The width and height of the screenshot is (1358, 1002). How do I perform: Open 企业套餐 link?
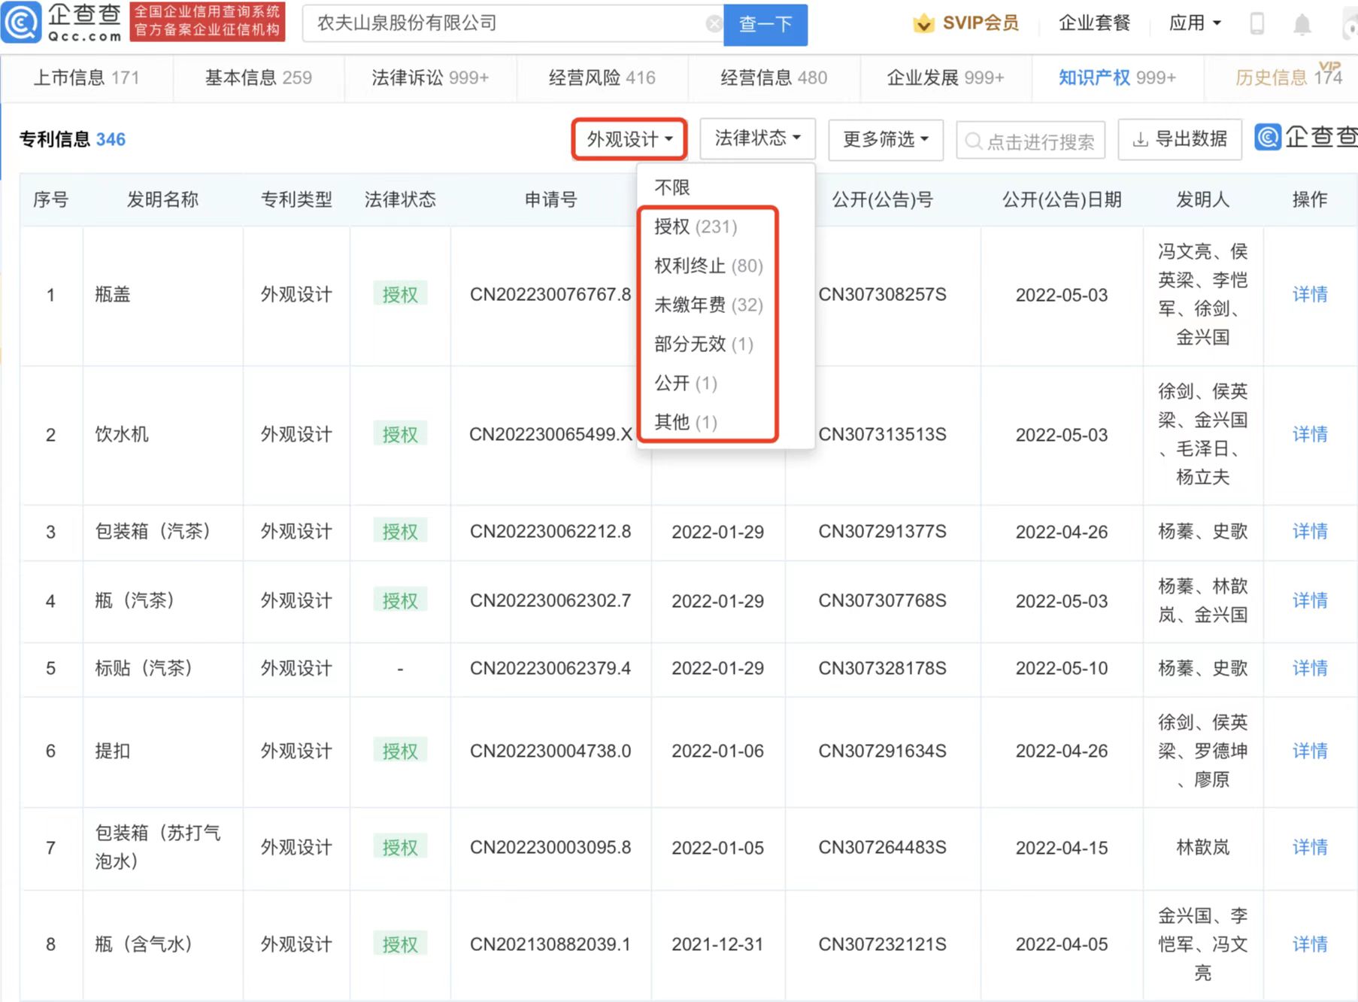(1094, 23)
